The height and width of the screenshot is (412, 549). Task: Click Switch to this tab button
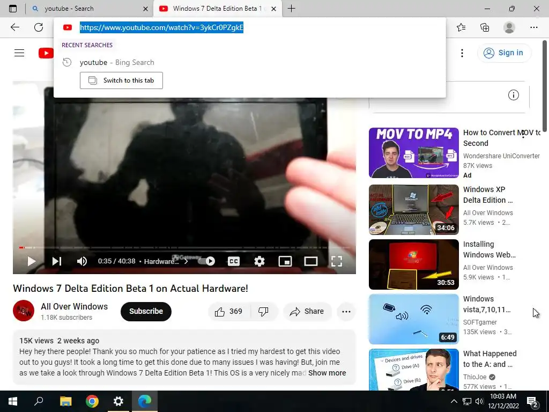pos(121,80)
